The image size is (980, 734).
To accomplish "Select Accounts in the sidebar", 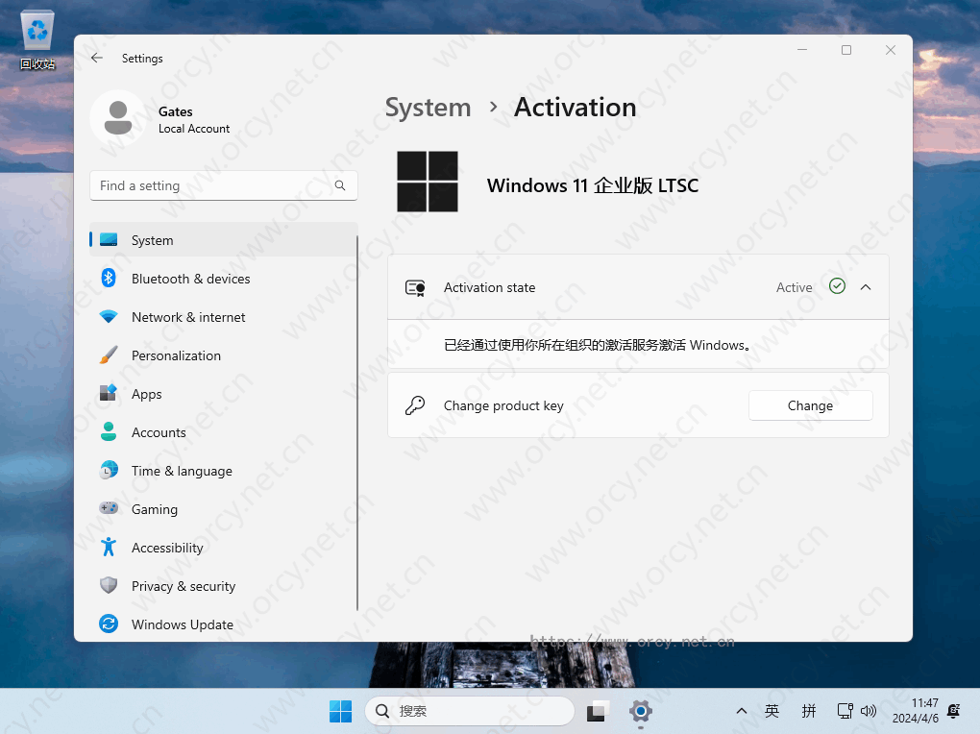I will tap(224, 432).
